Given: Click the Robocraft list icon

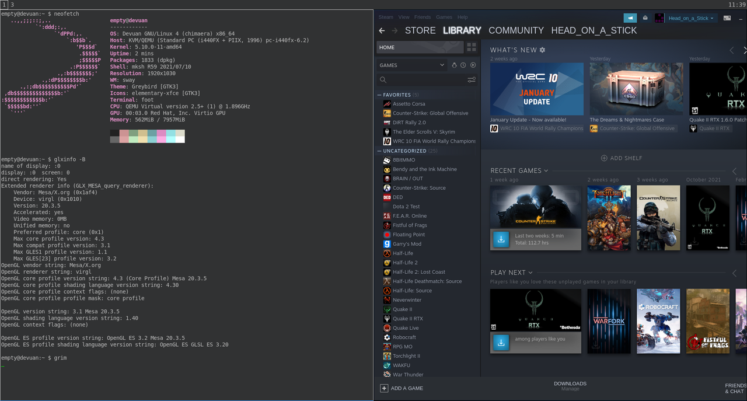Looking at the screenshot, I should 387,337.
